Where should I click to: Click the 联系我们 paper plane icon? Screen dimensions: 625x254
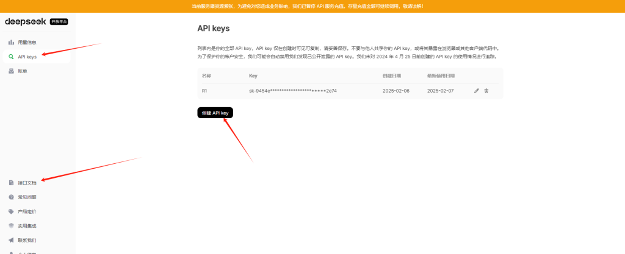(12, 240)
